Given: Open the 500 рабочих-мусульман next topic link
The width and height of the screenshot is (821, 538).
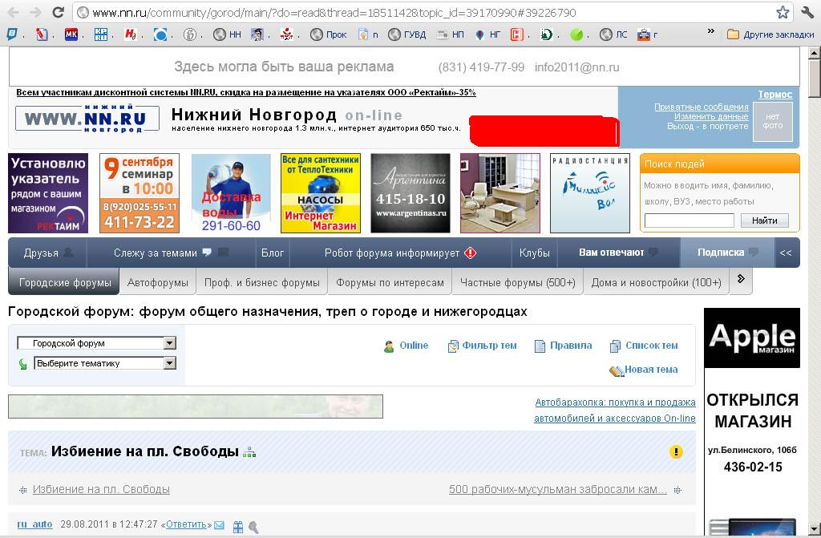Looking at the screenshot, I should (558, 489).
